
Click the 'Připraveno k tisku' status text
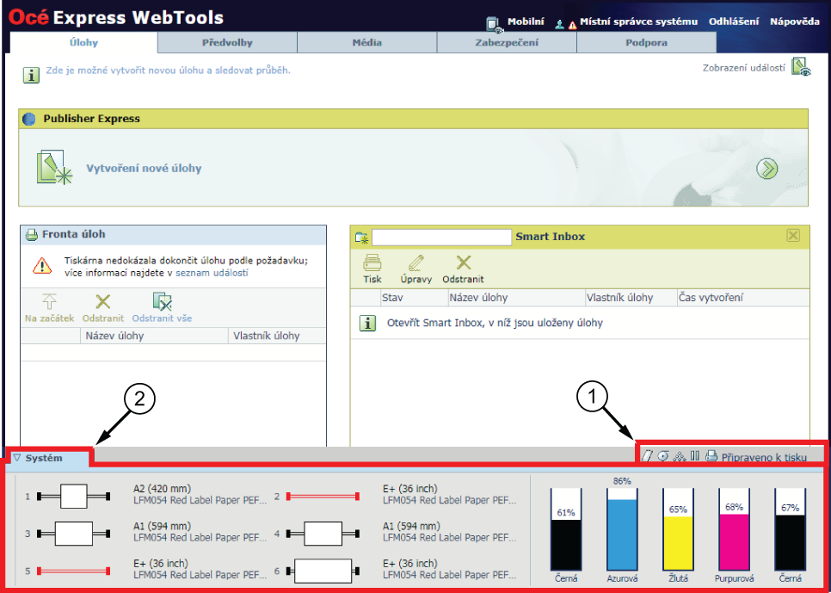pos(764,457)
